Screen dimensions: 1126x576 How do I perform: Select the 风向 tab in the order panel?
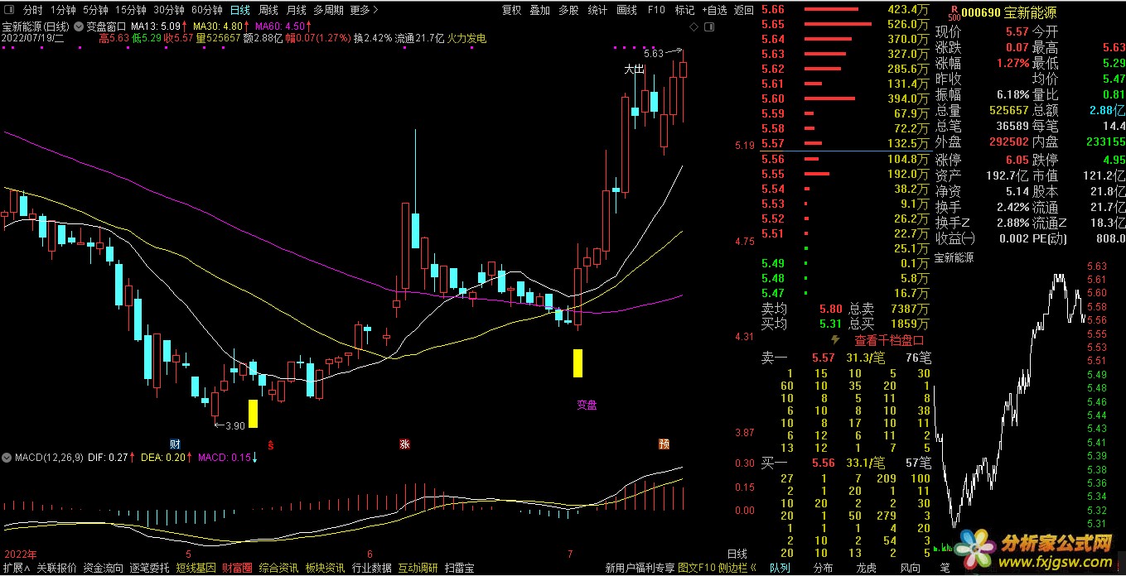[x=909, y=568]
